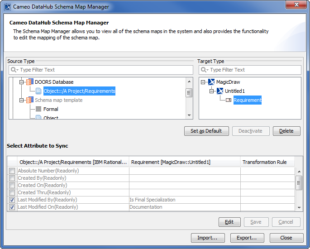Image resolution: width=310 pixels, height=249 pixels.
Task: Click the source tree scroll down arrow
Action: (x=189, y=115)
